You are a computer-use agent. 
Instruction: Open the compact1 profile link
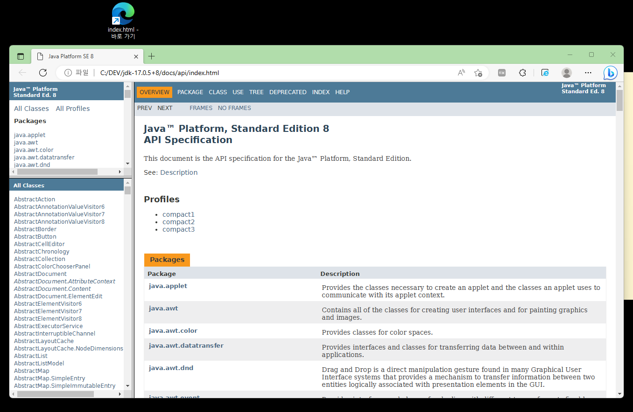(178, 214)
